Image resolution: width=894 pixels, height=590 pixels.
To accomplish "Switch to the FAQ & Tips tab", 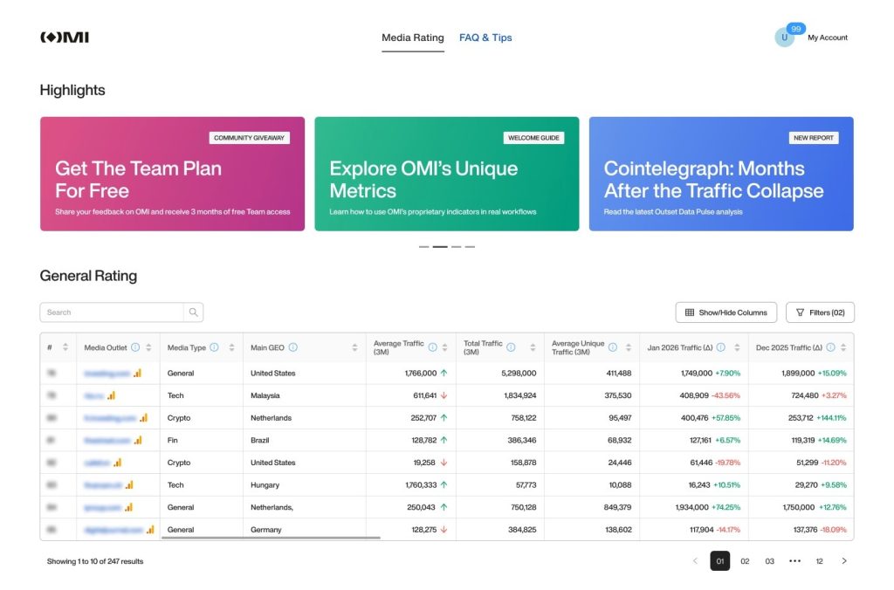I will coord(485,38).
